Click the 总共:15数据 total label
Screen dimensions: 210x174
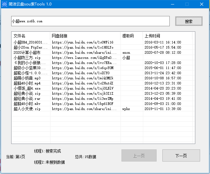point(85,157)
